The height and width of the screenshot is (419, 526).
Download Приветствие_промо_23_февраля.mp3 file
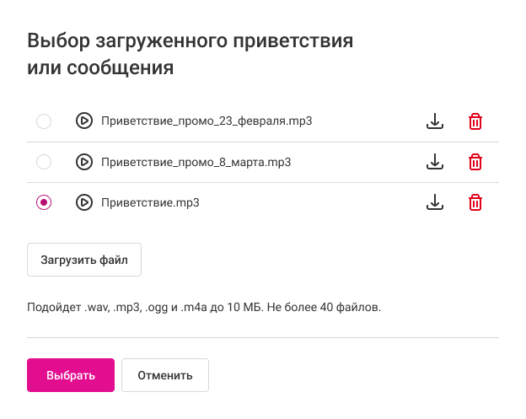point(434,121)
